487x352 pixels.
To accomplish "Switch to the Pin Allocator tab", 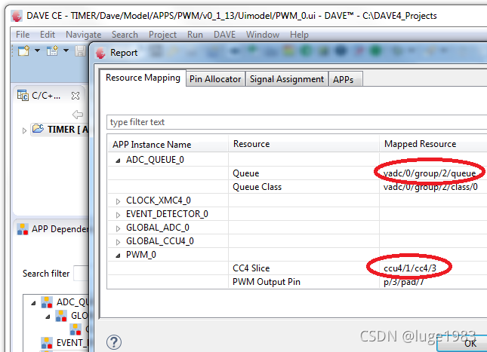I will 215,79.
